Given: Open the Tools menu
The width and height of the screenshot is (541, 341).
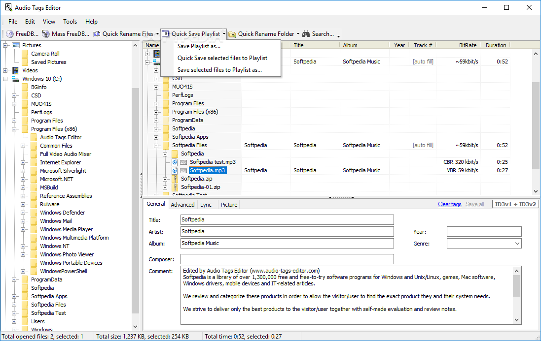Looking at the screenshot, I should (x=70, y=22).
